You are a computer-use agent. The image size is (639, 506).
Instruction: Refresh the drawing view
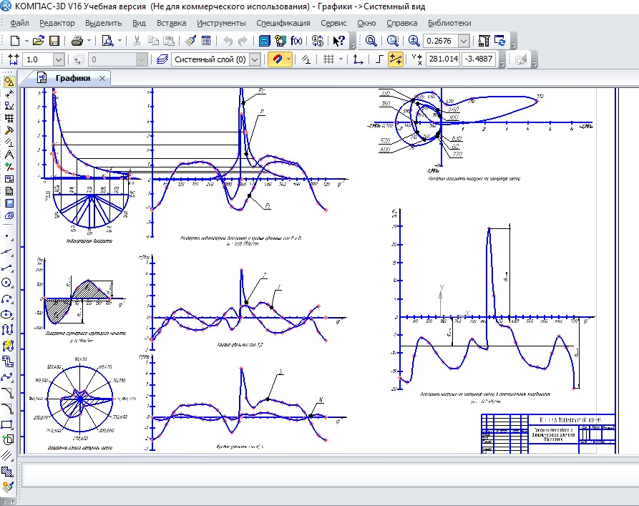tap(499, 41)
